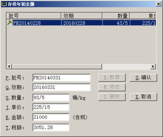Click the horizontal scrollbar thumb
Screen dimensions: 163x137
click(57, 66)
